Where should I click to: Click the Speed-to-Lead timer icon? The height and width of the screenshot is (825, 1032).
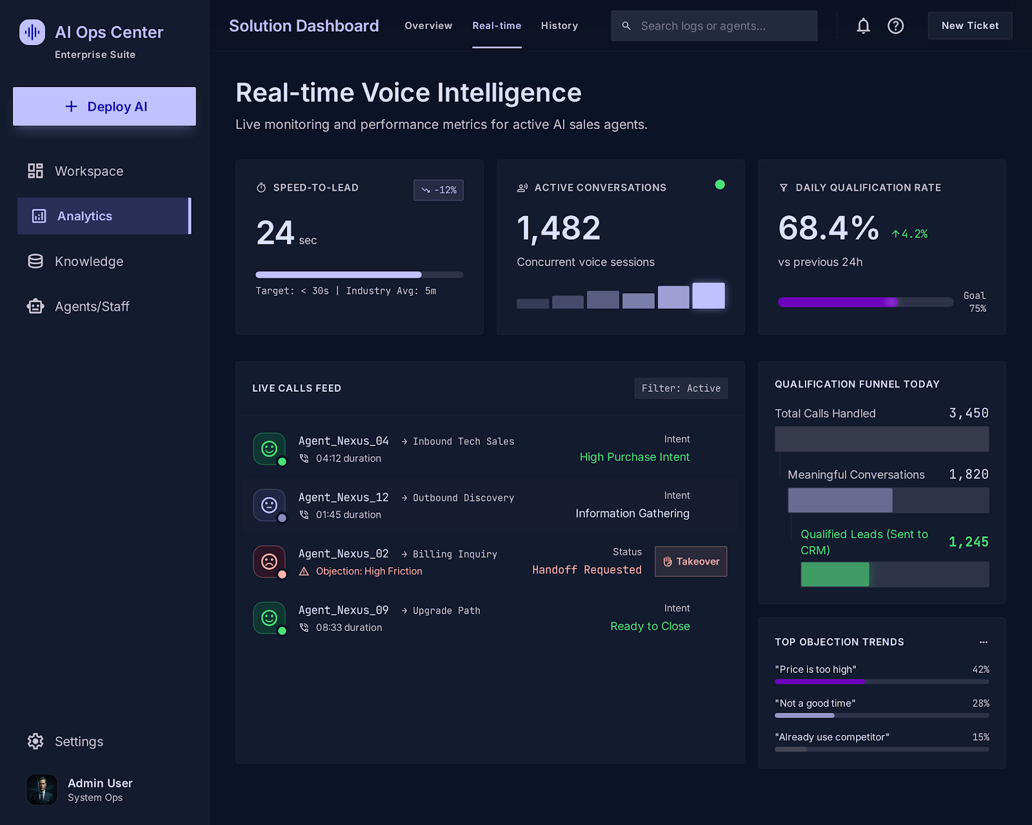pyautogui.click(x=261, y=188)
